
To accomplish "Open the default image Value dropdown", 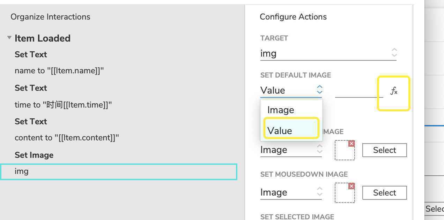I will tap(291, 90).
